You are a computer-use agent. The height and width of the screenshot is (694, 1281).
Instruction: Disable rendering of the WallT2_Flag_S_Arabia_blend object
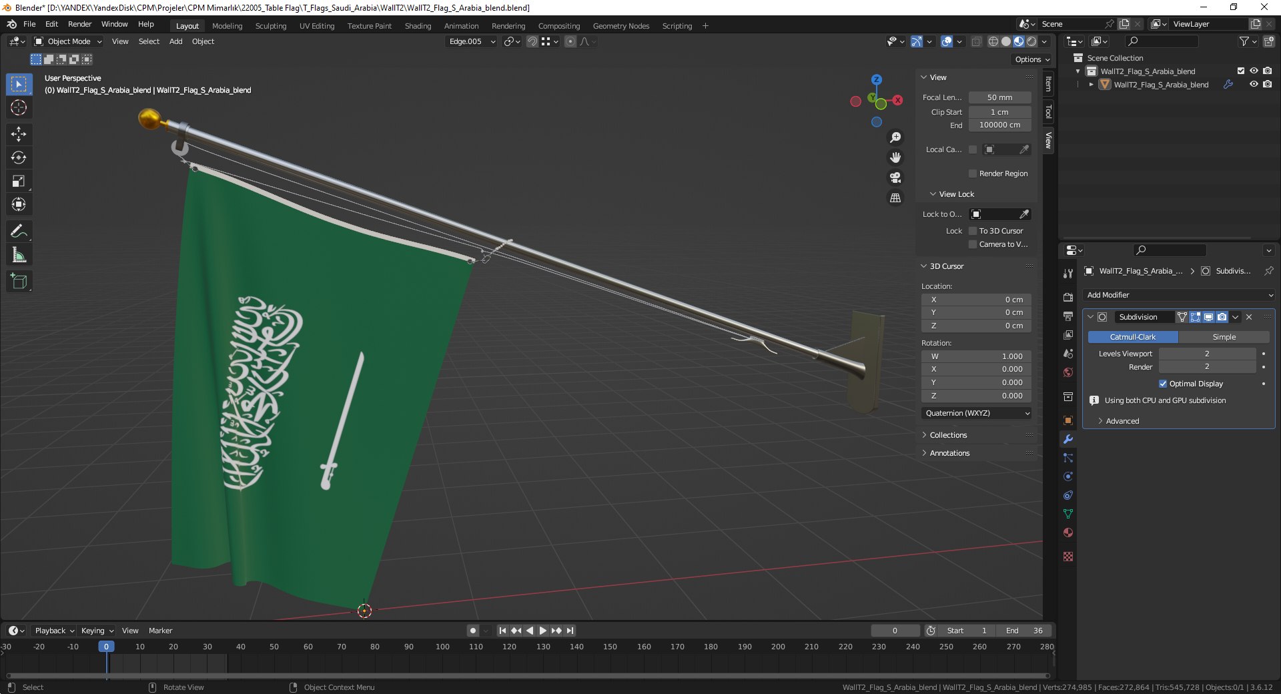click(x=1267, y=85)
